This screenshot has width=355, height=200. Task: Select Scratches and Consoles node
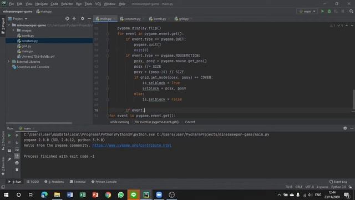pos(33,67)
